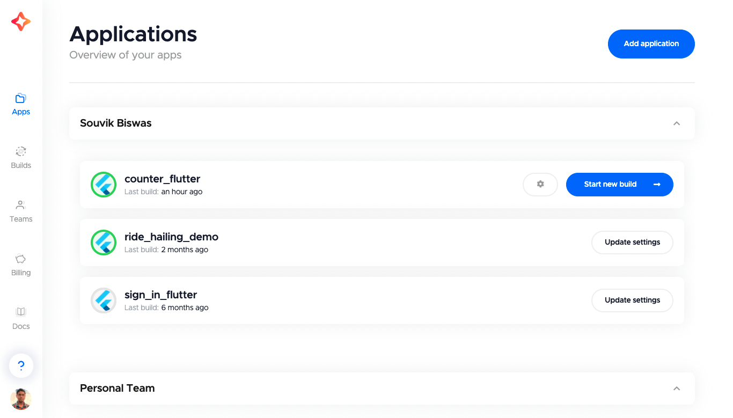Click sign_in_flutter Flutter app icon
This screenshot has width=733, height=418.
tap(104, 300)
